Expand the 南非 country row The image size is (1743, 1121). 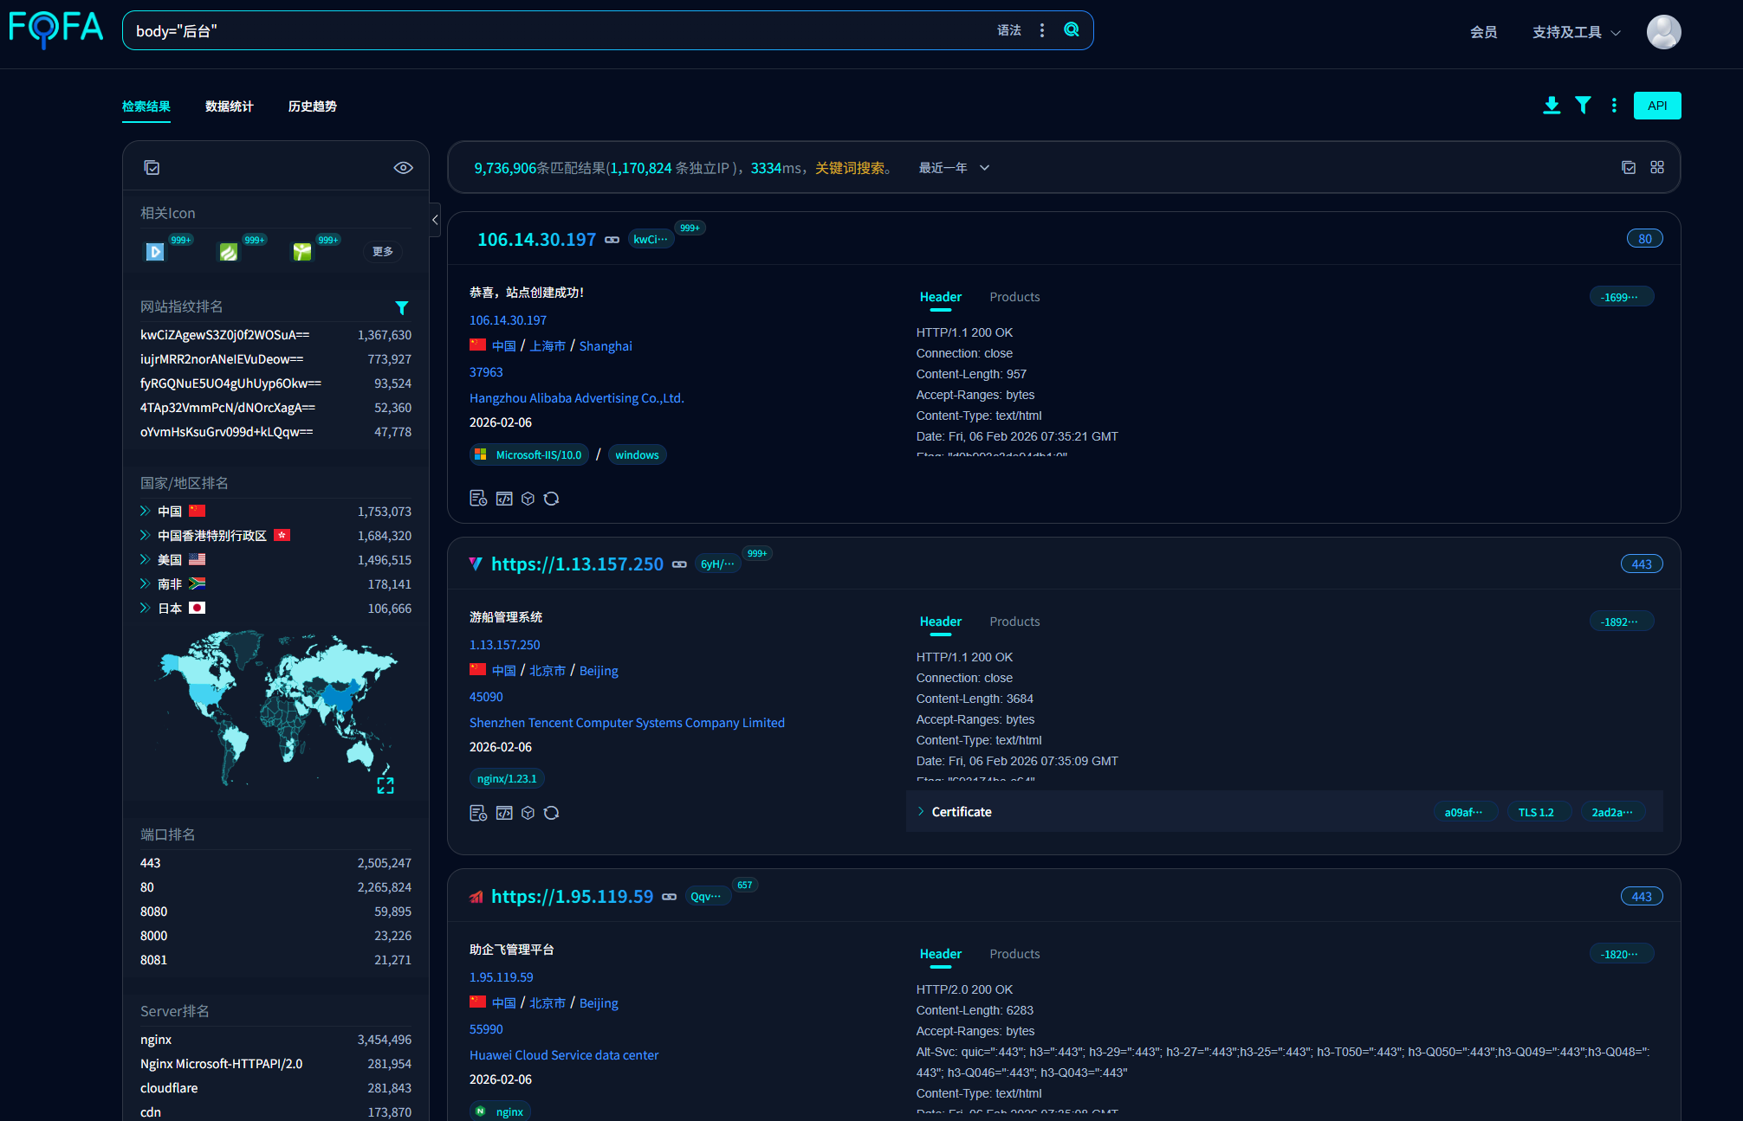pyautogui.click(x=146, y=583)
